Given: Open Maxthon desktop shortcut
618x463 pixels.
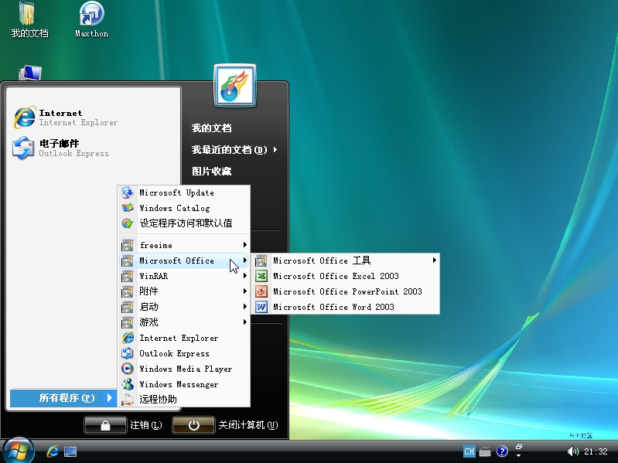Looking at the screenshot, I should click(x=91, y=19).
